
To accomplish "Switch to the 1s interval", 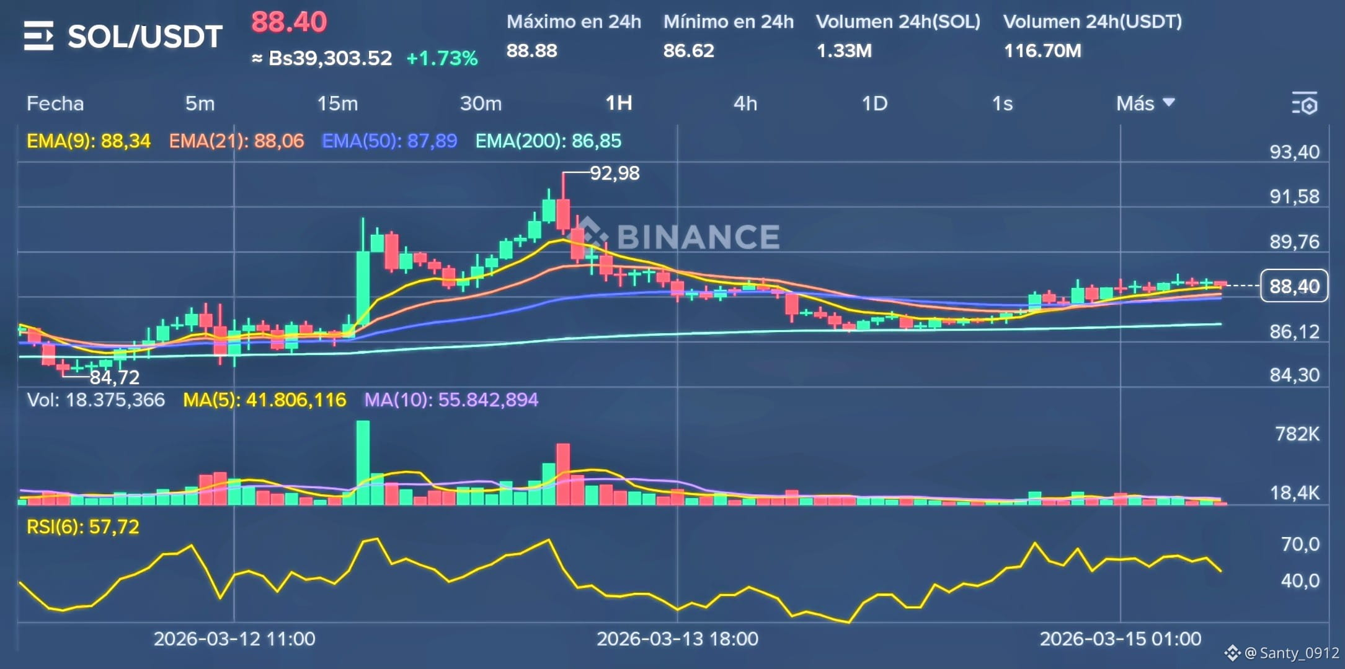I will (1002, 103).
